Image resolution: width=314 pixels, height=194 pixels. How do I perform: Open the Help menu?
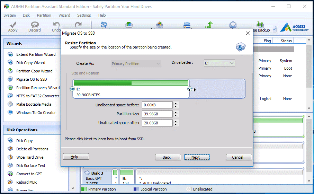102,15
